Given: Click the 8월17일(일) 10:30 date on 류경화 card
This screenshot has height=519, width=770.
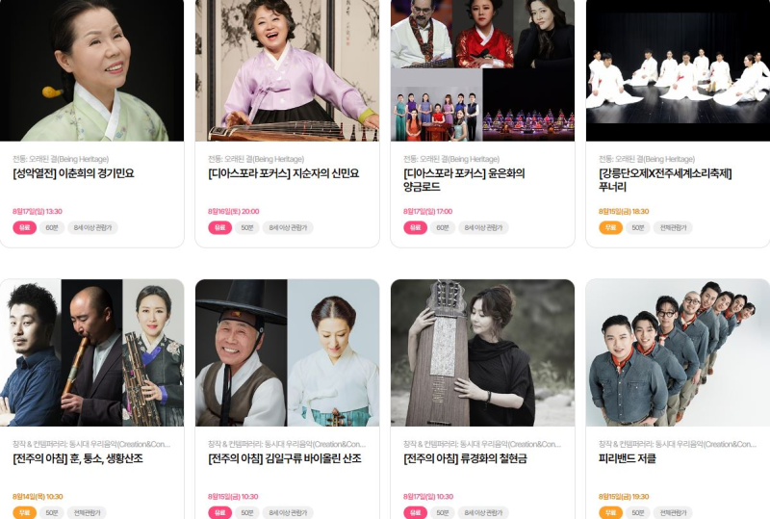Looking at the screenshot, I should 428,497.
